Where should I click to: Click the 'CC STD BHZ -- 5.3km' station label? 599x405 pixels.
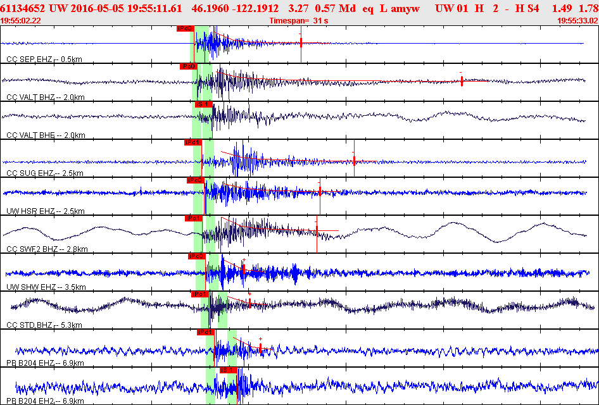pos(44,325)
